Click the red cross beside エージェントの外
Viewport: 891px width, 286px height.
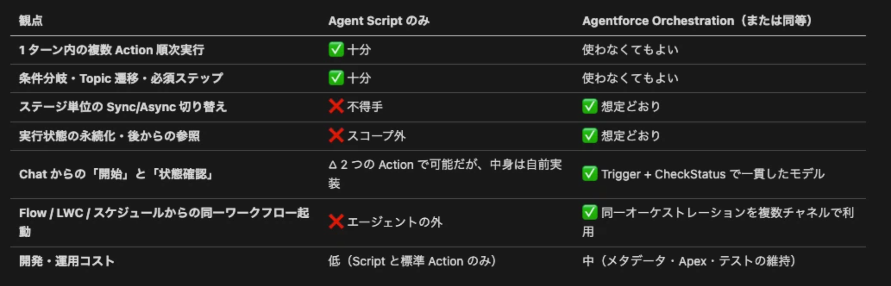click(x=336, y=222)
